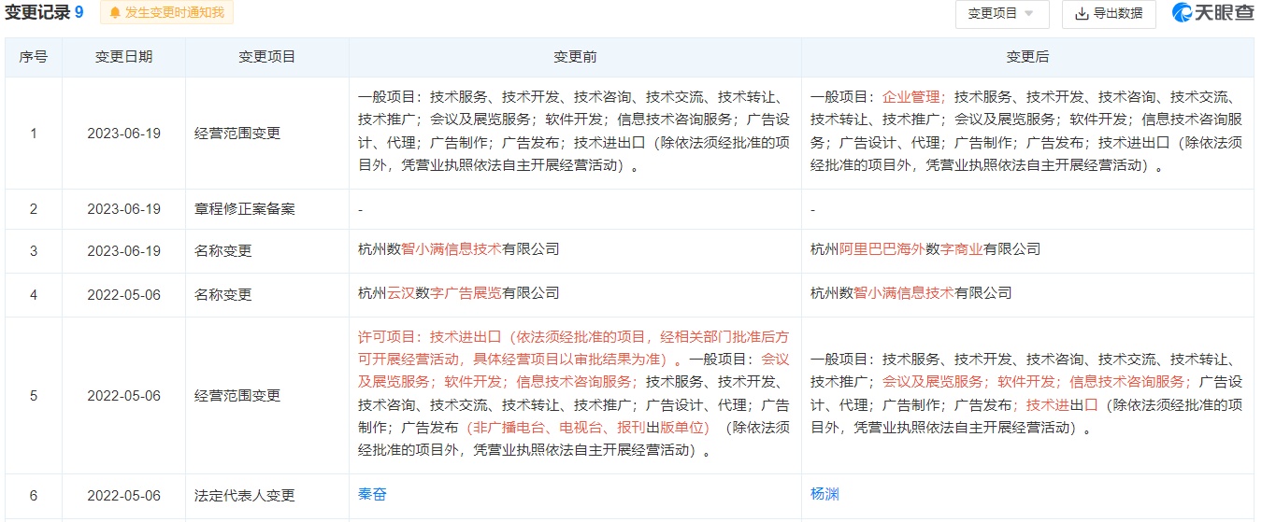This screenshot has height=522, width=1262.
Task: Click the bell icon for change notifications
Action: point(115,13)
